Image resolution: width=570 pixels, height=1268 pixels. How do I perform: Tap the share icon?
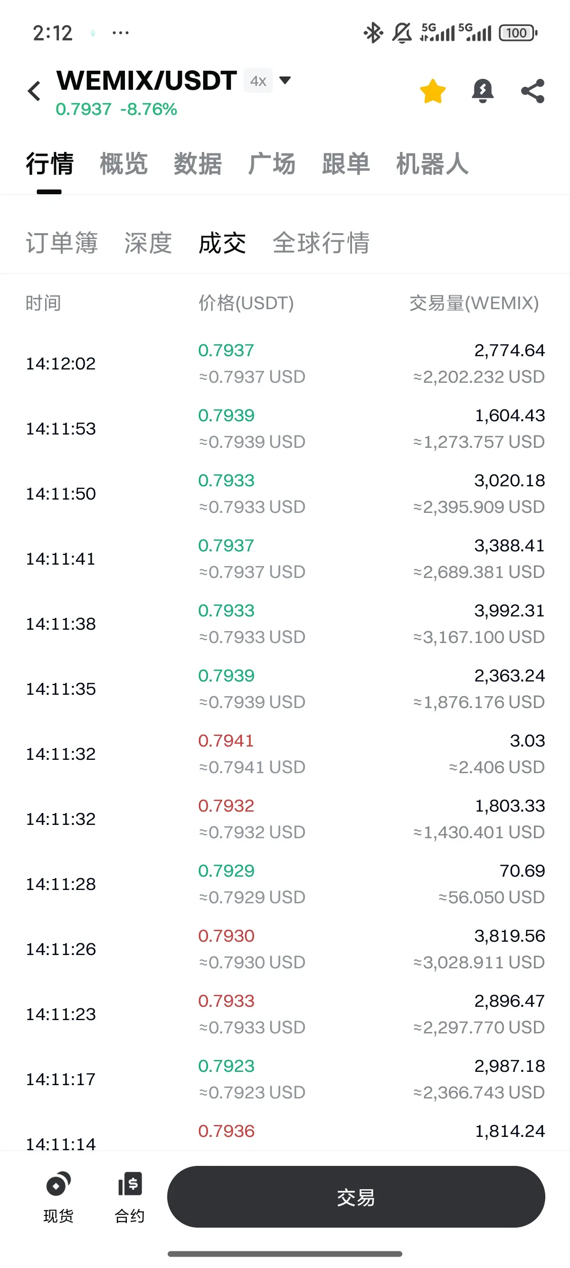532,91
